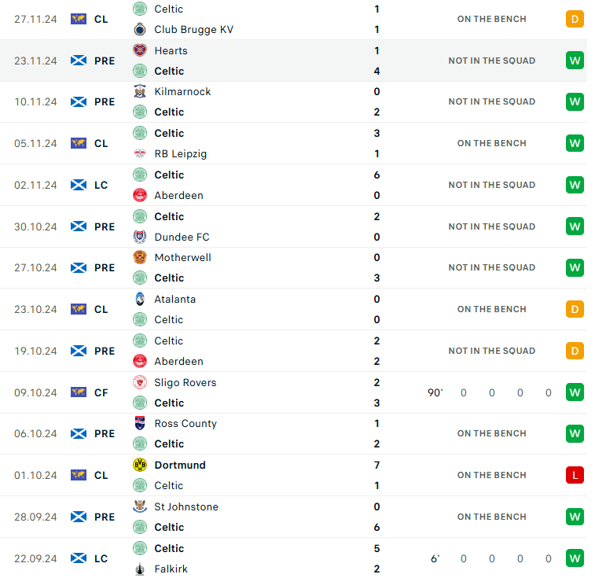
Task: Open the Ross County team link
Action: coord(185,423)
